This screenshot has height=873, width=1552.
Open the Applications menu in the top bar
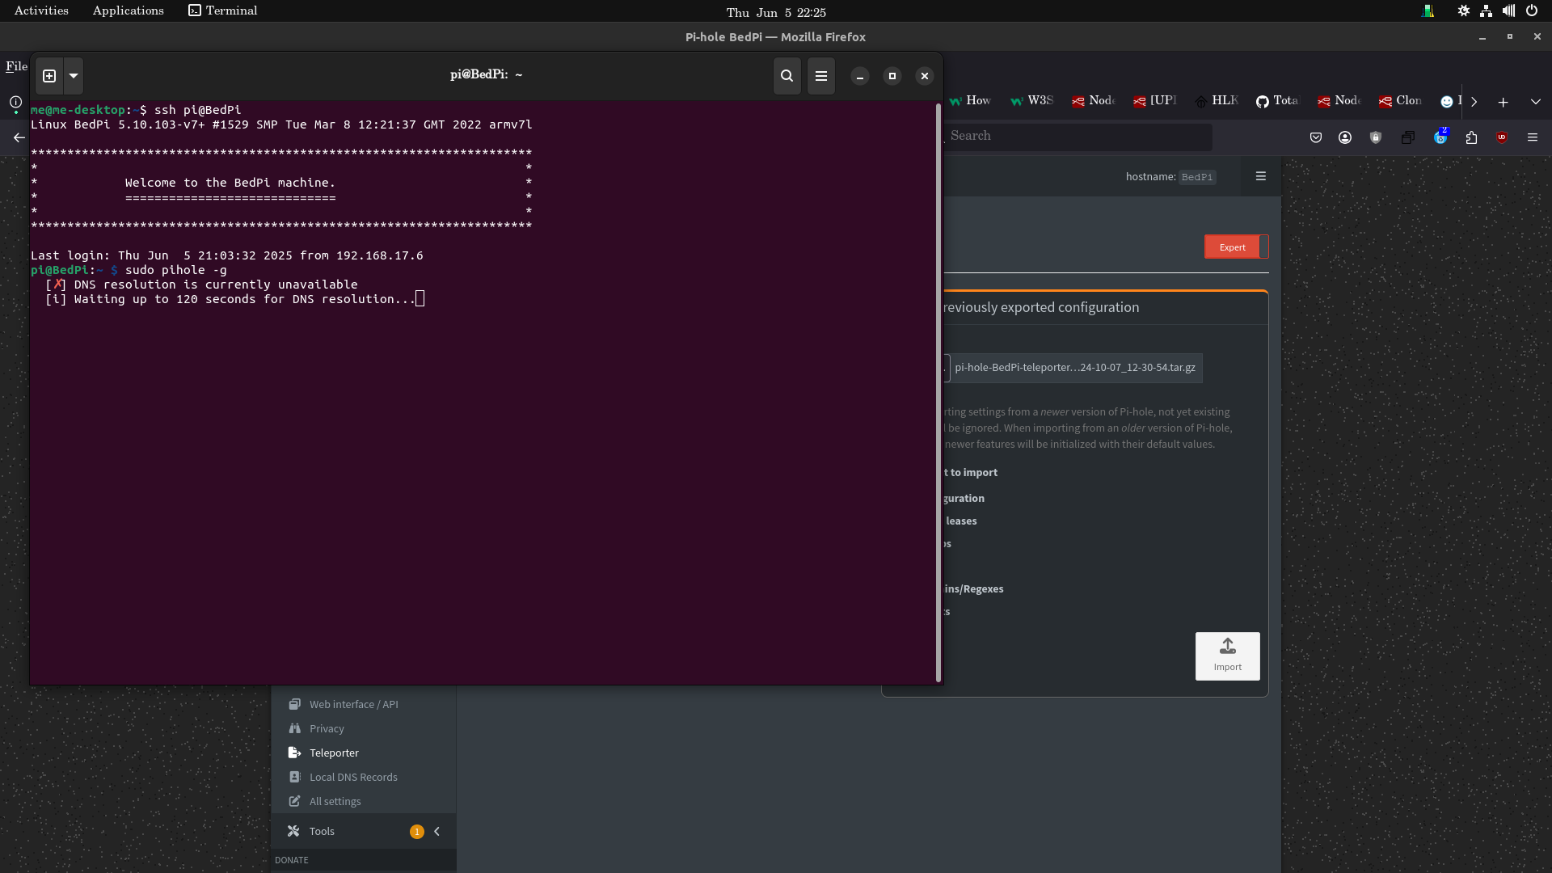click(x=128, y=11)
